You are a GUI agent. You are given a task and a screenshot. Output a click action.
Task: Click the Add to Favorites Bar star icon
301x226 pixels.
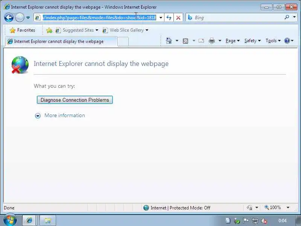(49, 30)
